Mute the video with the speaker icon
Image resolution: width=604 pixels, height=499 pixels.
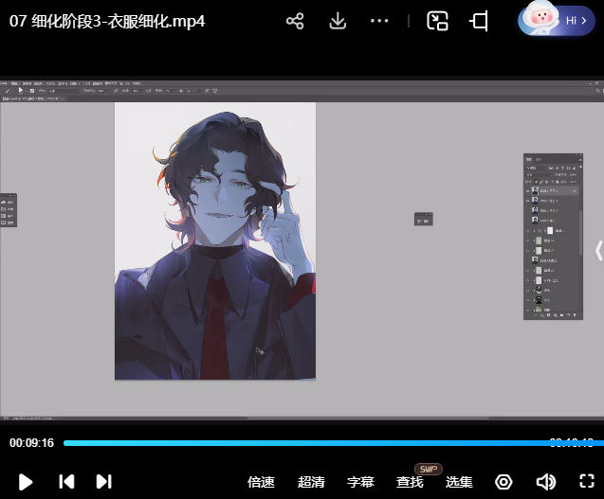pos(545,482)
